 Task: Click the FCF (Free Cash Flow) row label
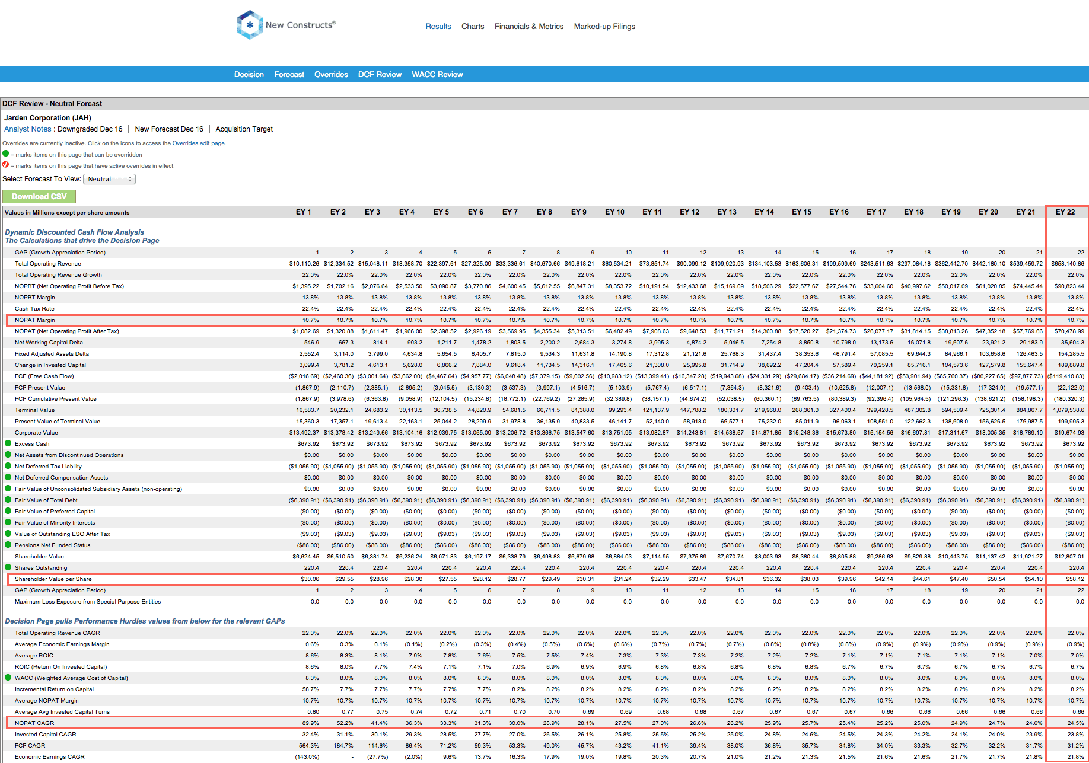[44, 376]
